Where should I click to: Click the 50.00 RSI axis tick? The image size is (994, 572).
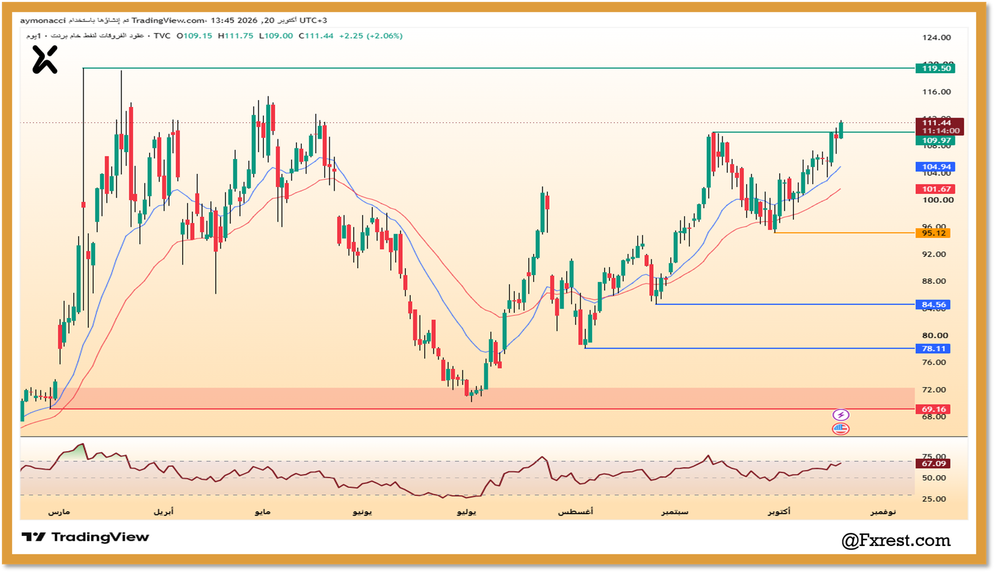coord(934,478)
